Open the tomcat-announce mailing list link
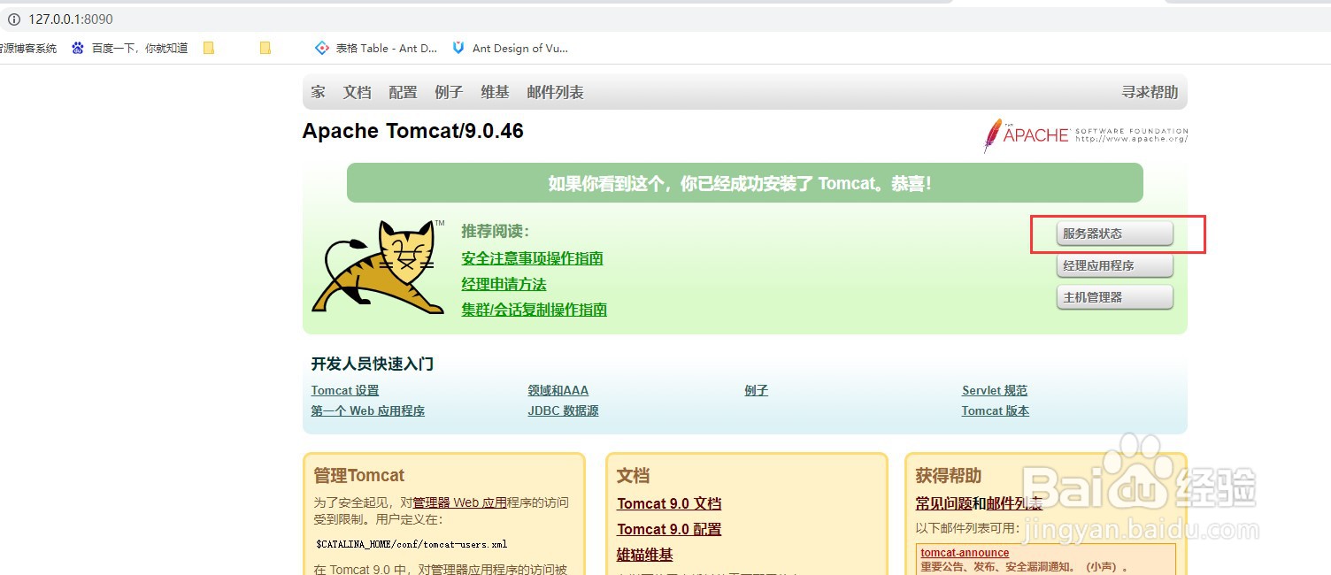Screen dimensions: 1331x575 tap(965, 553)
